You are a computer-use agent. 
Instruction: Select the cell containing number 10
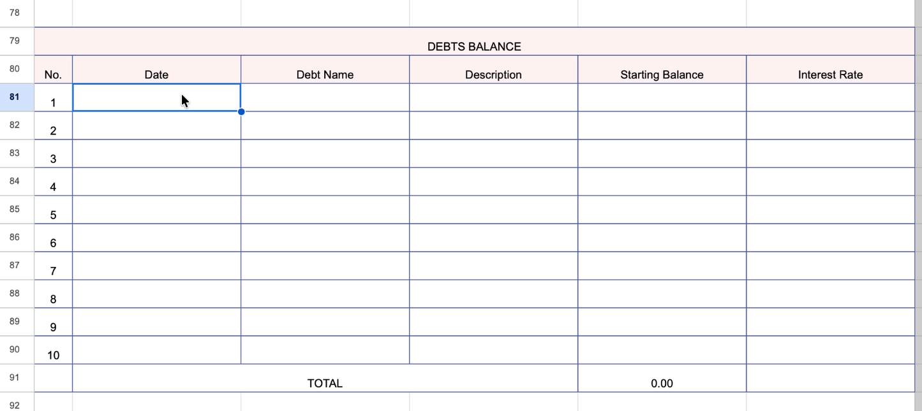pos(53,350)
